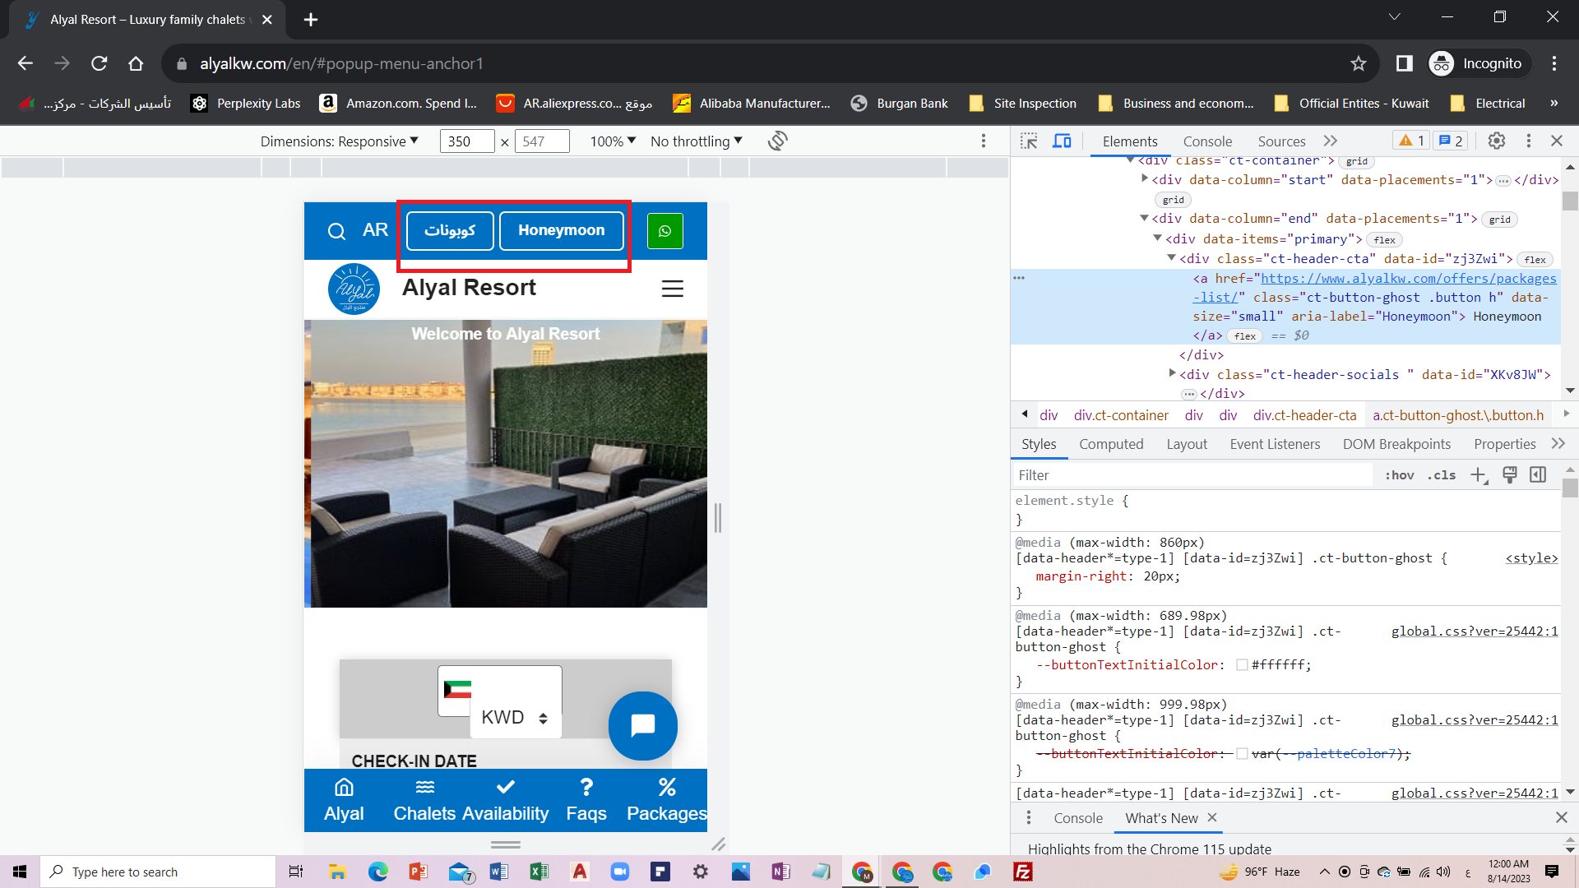
Task: Open Excel from the Windows taskbar
Action: [539, 872]
